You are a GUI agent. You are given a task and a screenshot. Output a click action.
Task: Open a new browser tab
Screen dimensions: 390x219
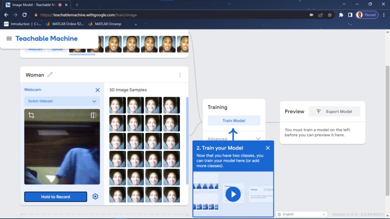tap(77, 5)
